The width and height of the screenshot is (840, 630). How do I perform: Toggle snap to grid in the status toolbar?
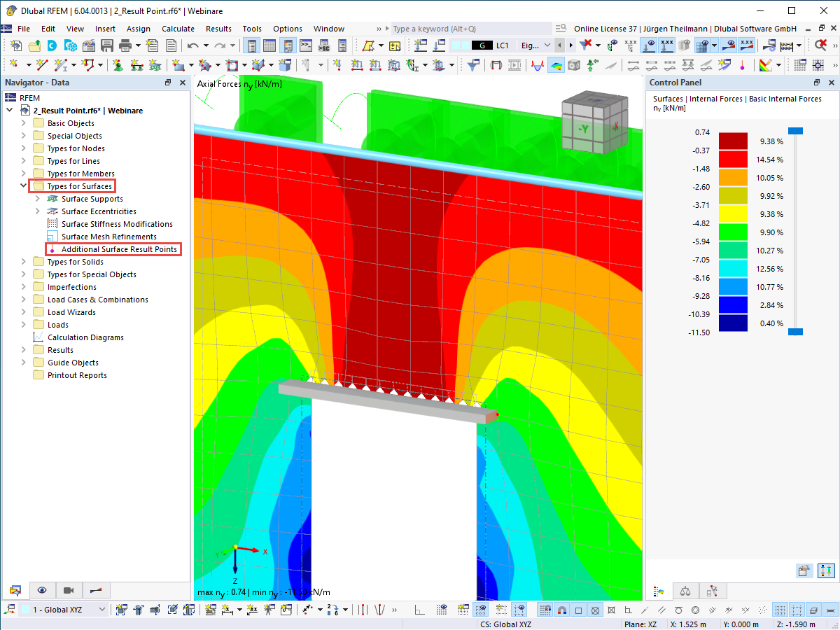[545, 609]
